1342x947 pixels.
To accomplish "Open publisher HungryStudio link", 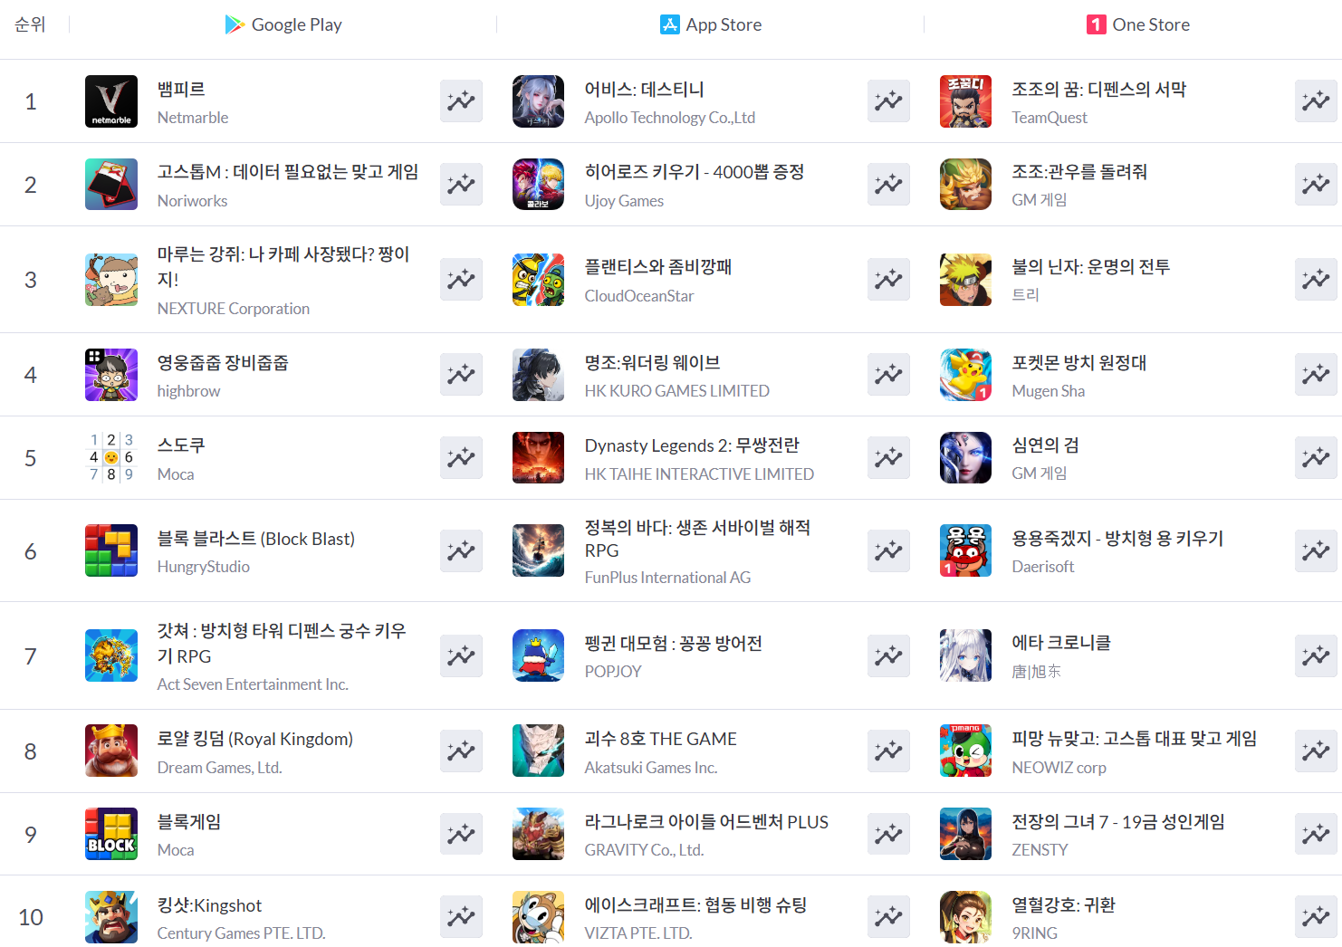I will tap(204, 567).
